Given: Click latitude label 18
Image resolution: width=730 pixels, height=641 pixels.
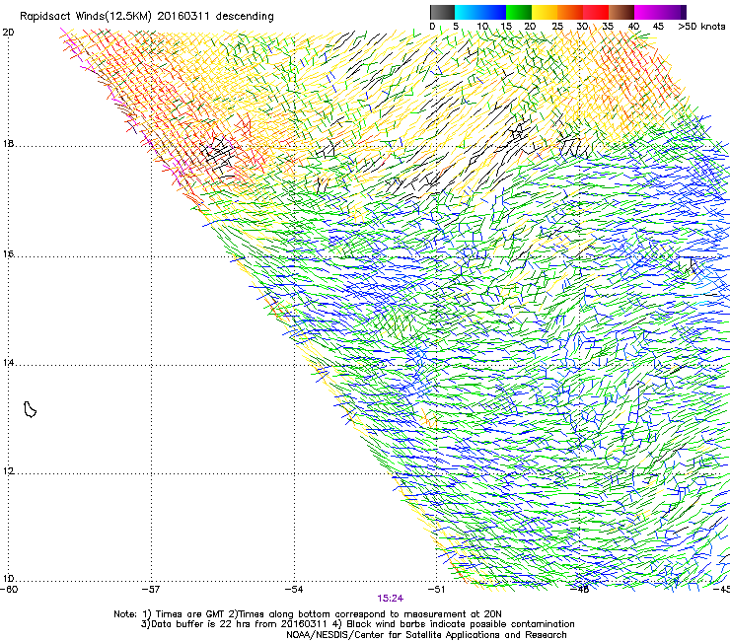Looking at the screenshot, I should 8,144.
